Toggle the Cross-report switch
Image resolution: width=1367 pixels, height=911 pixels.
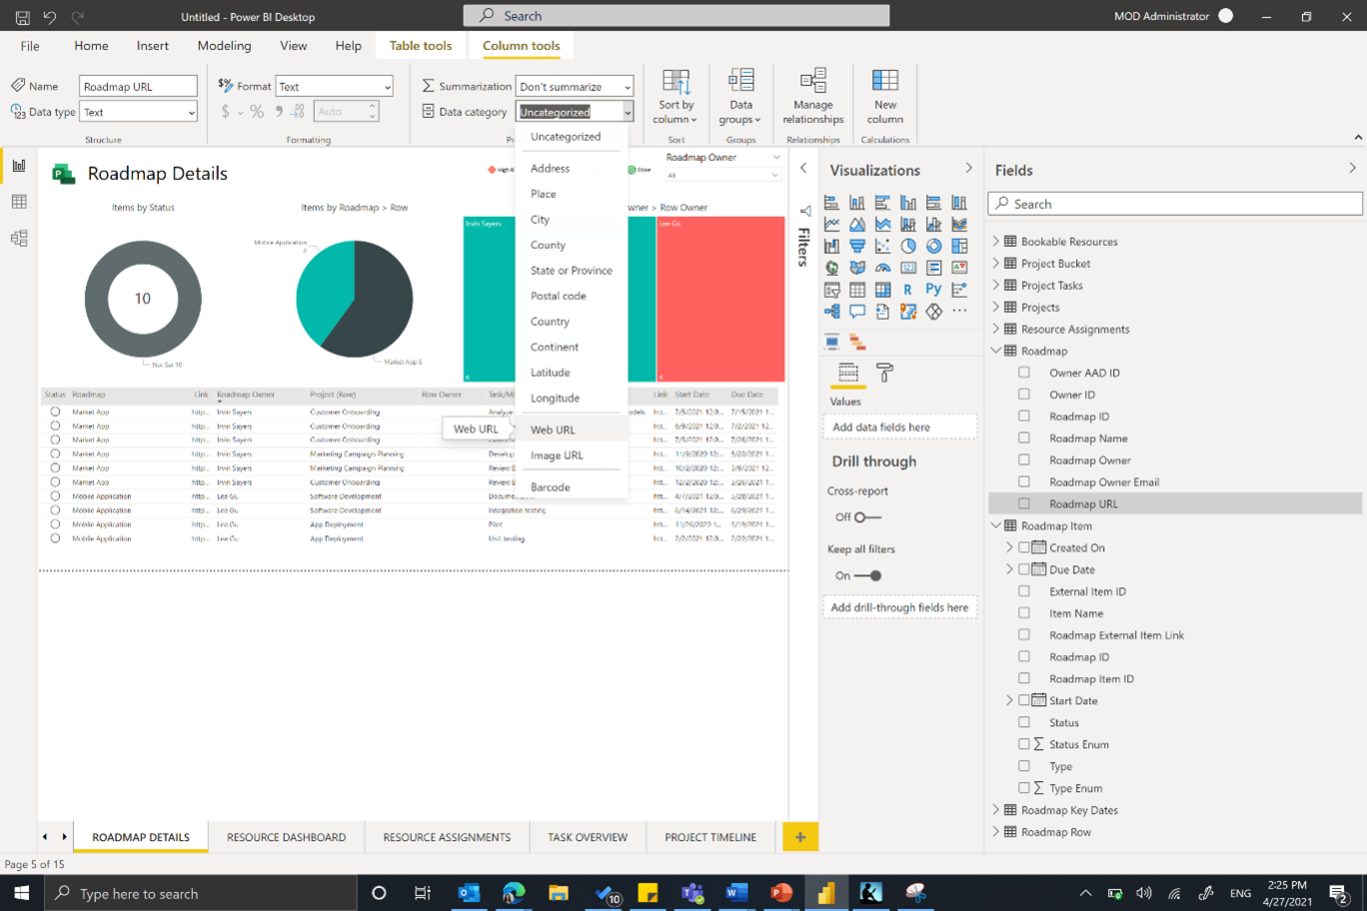click(x=867, y=517)
